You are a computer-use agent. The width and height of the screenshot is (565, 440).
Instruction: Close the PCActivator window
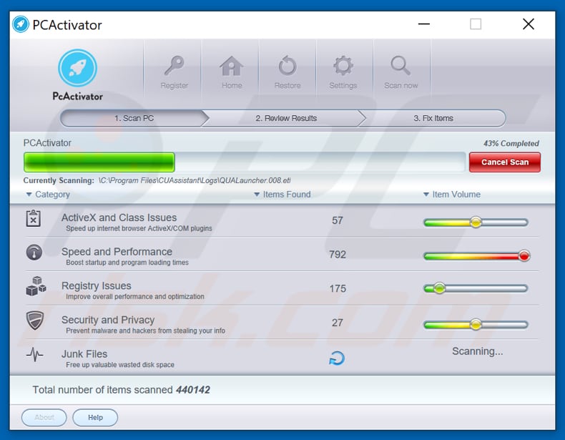pos(529,24)
